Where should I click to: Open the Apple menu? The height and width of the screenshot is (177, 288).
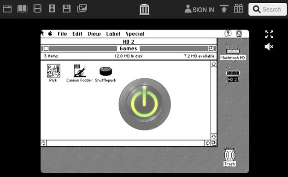pyautogui.click(x=50, y=34)
